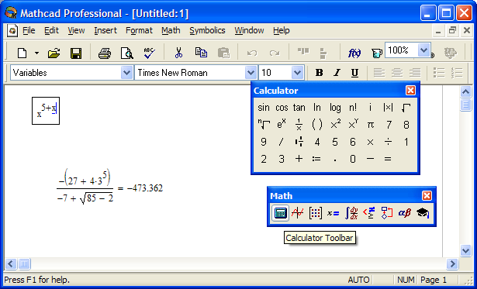Align regions down icon

(x=323, y=53)
